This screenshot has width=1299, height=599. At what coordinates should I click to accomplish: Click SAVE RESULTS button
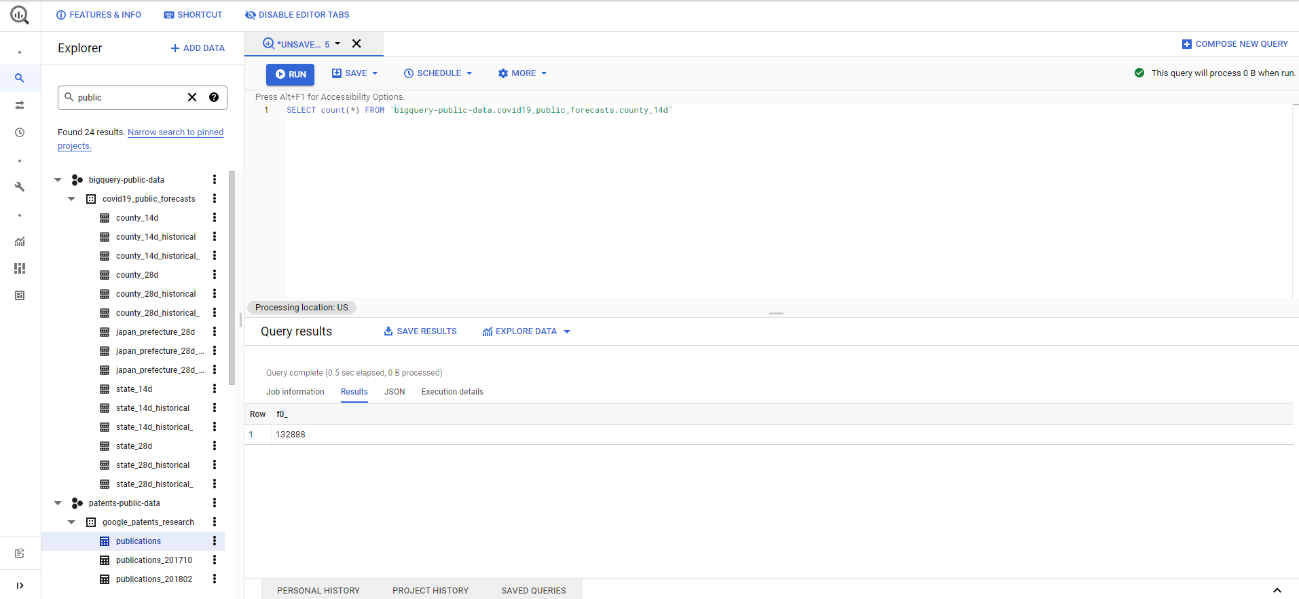pyautogui.click(x=420, y=331)
